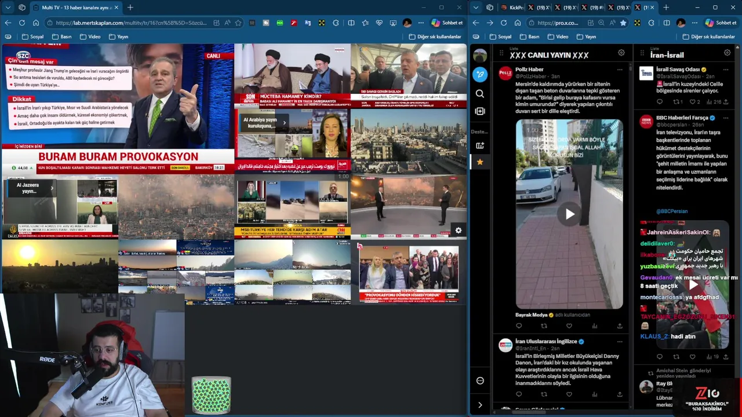Open the Pollz Haber profile name
Image resolution: width=742 pixels, height=417 pixels.
(x=529, y=69)
